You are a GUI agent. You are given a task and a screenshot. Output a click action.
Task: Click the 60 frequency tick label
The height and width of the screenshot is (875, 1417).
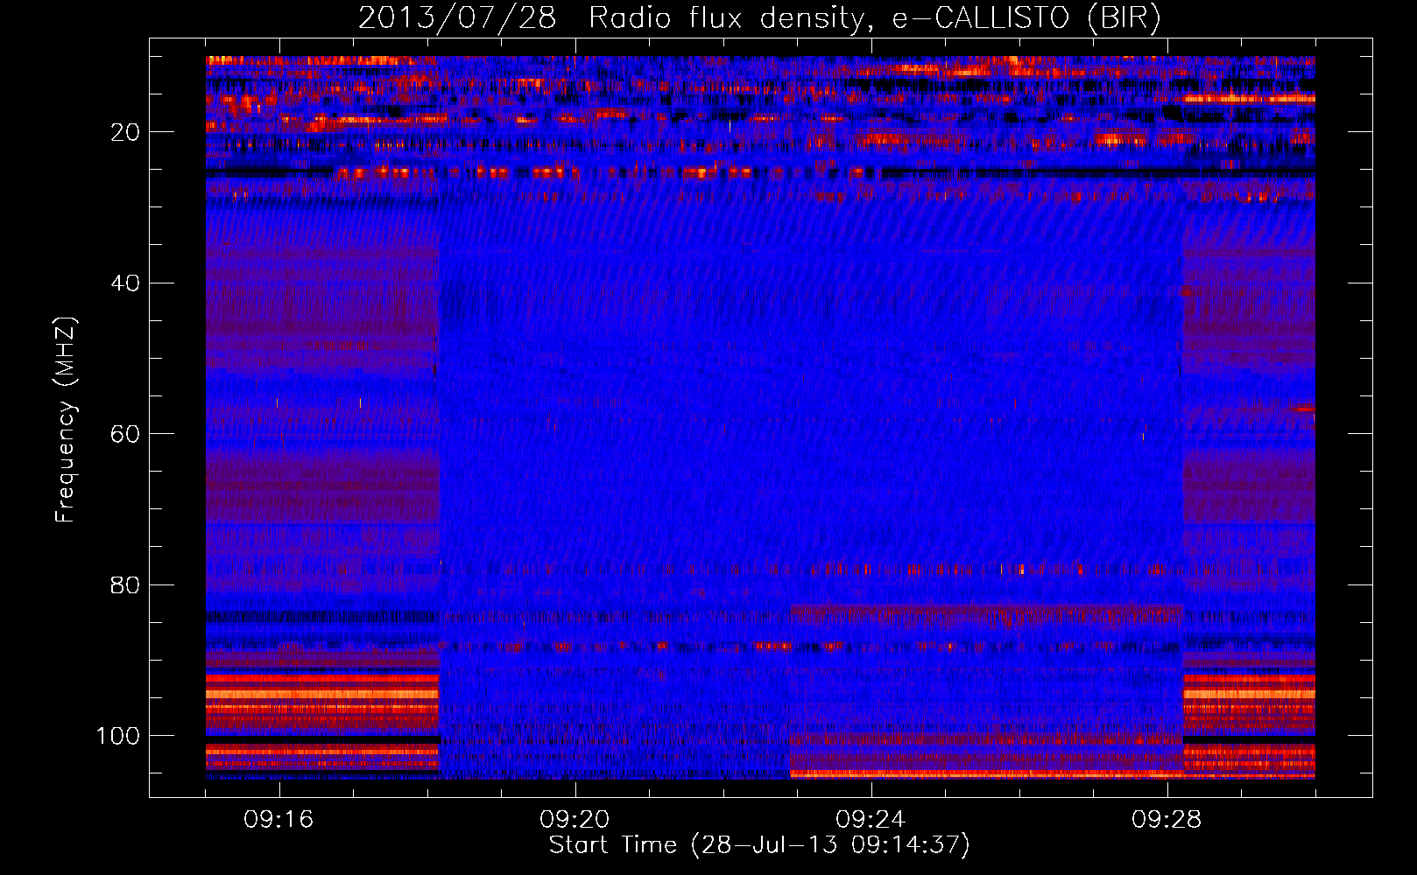pyautogui.click(x=125, y=434)
